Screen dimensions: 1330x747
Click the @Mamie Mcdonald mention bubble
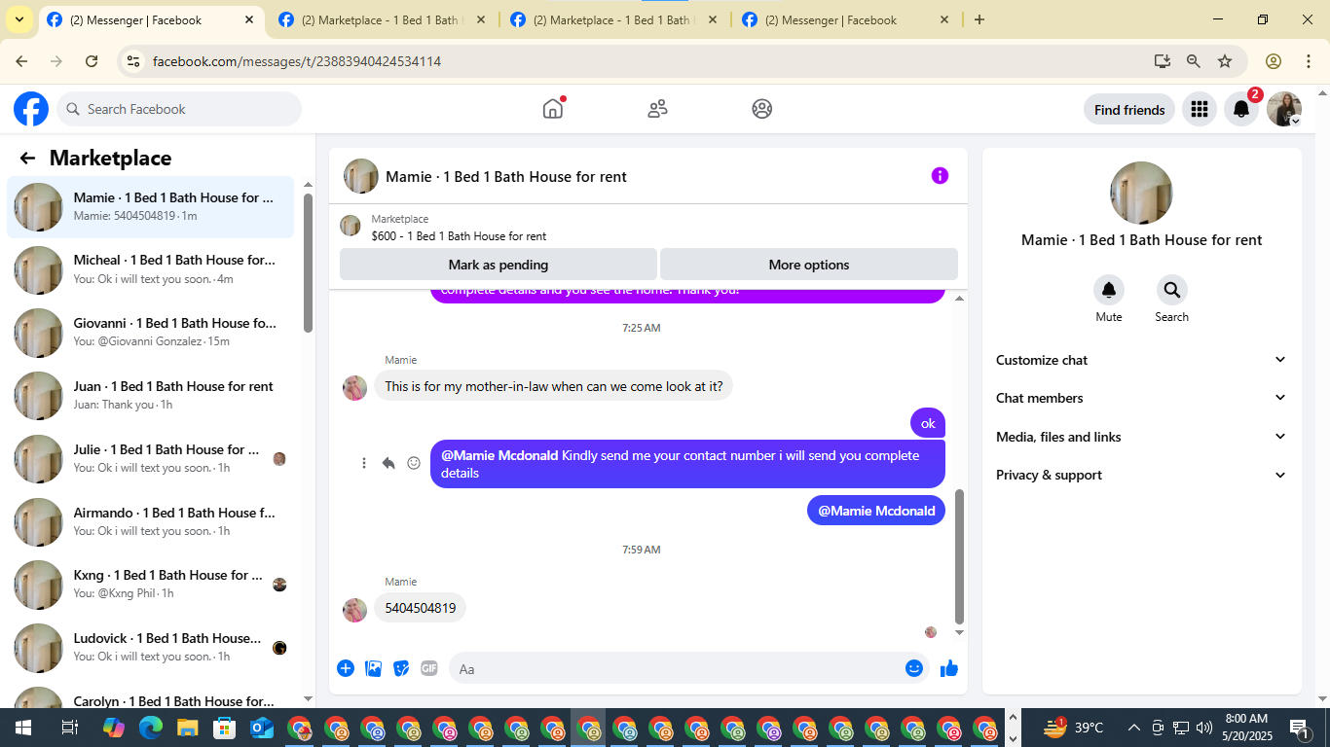(876, 511)
